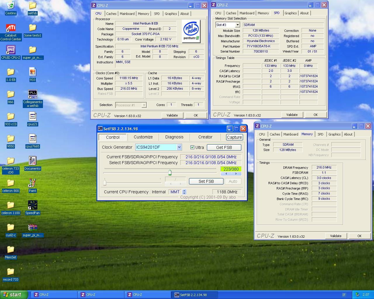Image resolution: width=374 pixels, height=299 pixels.
Task: Open SPD tab in Memory window
Action: pos(321,134)
